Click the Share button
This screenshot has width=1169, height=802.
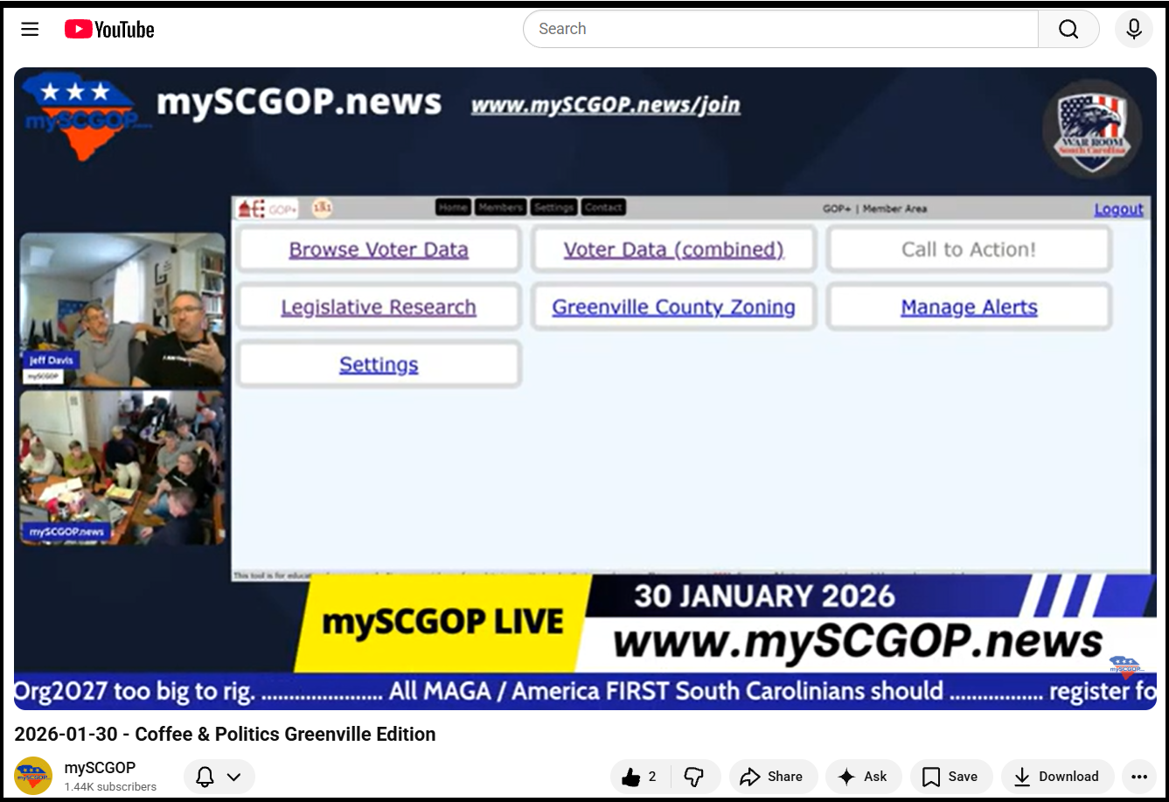tap(772, 777)
